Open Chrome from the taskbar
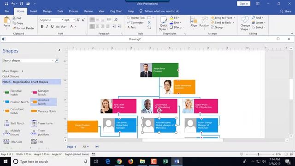The width and height of the screenshot is (295, 166). [119, 161]
